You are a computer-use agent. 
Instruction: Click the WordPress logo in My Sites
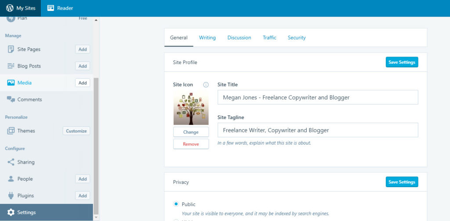coord(10,8)
